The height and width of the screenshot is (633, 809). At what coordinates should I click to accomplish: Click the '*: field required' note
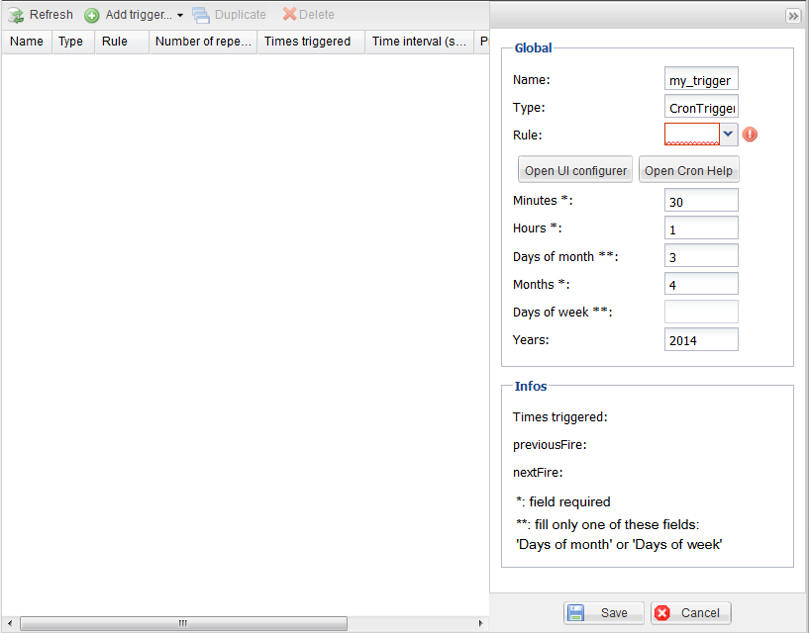(562, 501)
